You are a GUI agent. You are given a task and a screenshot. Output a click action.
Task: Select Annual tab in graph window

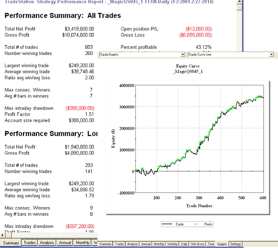(146, 244)
